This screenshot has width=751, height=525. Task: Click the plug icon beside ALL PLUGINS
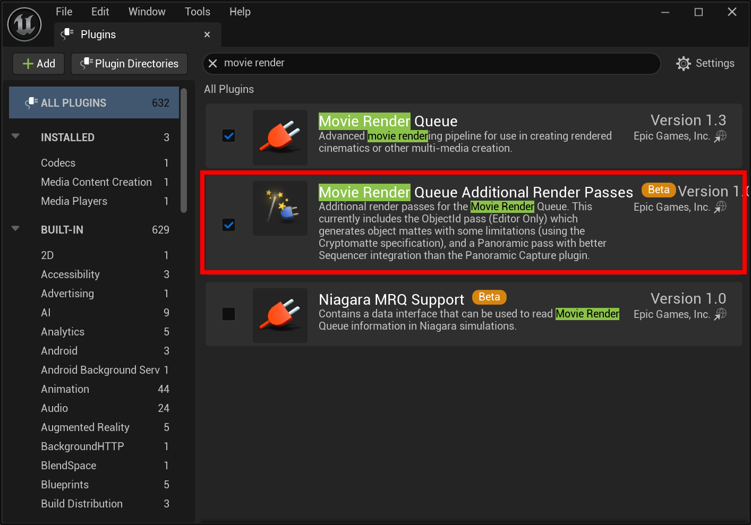pos(31,102)
